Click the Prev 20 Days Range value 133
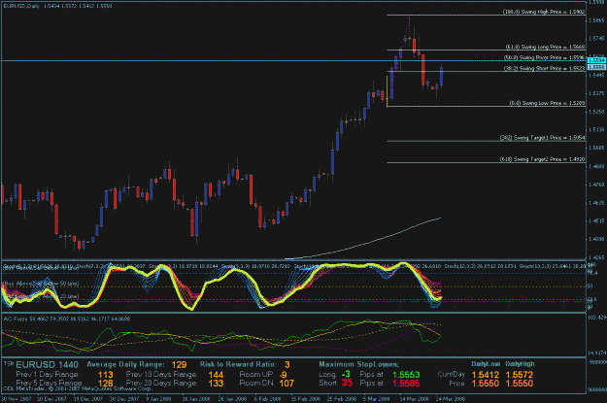Viewport: 607px width, 403px height. 216,384
